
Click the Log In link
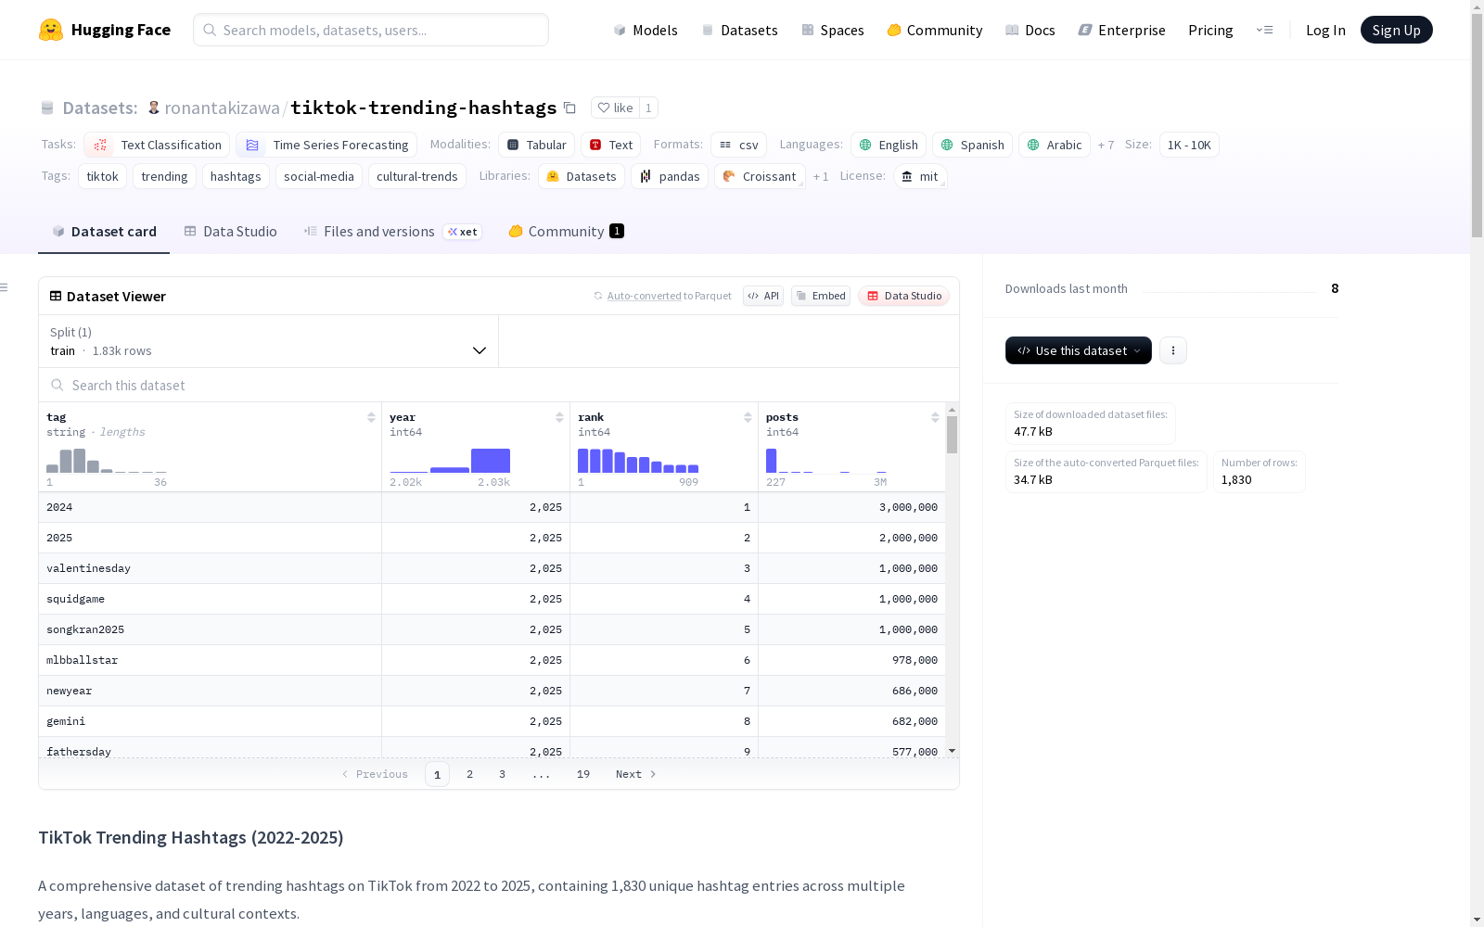pos(1325,30)
